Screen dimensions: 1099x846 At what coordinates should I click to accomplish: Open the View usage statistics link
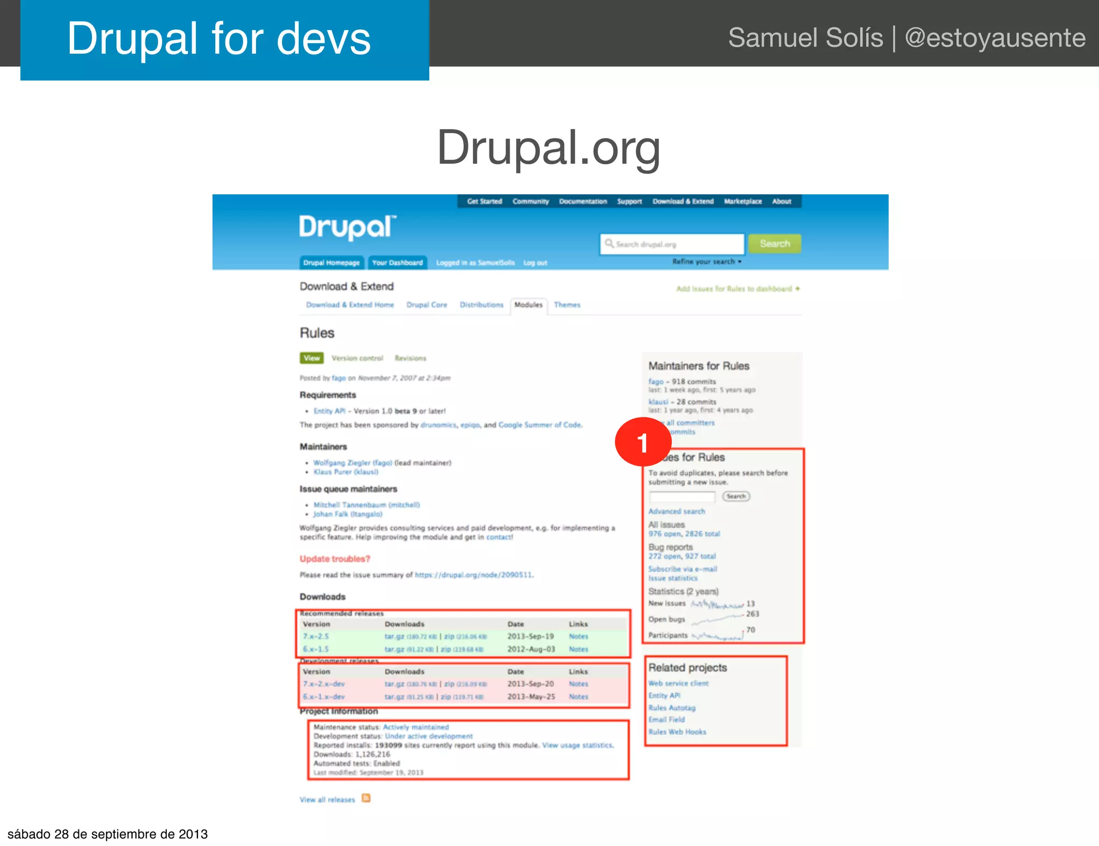point(577,745)
